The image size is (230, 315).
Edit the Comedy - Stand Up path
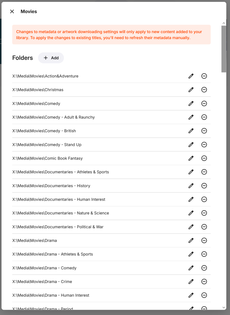[x=191, y=144]
